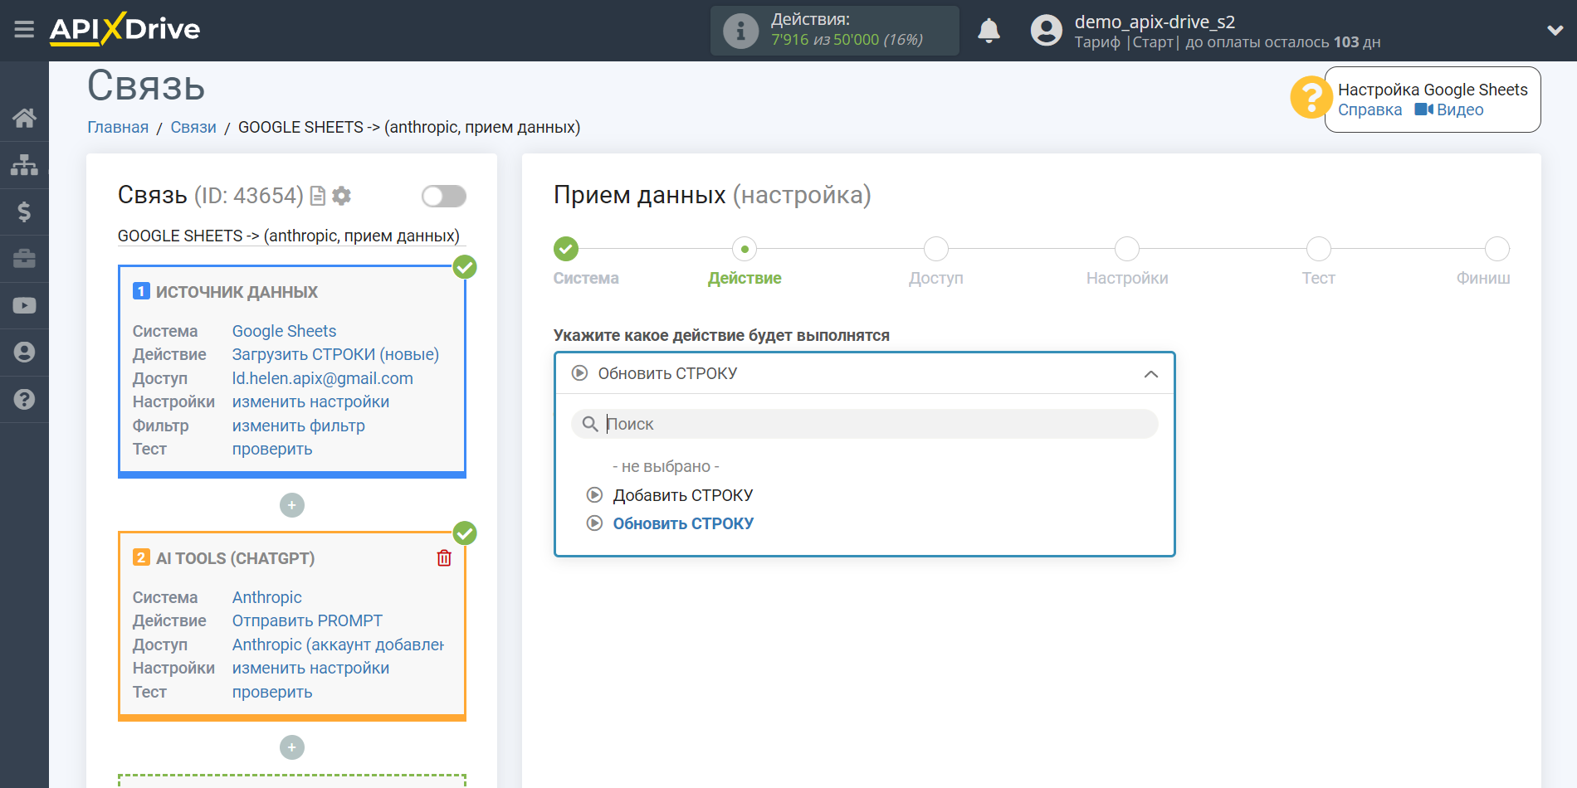The height and width of the screenshot is (788, 1577).
Task: Click the Действия counter 7'916 из 50'000
Action: click(847, 40)
